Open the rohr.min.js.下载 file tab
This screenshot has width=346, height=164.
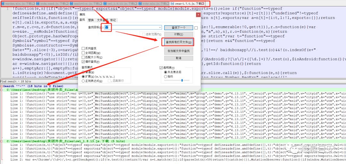(154, 4)
